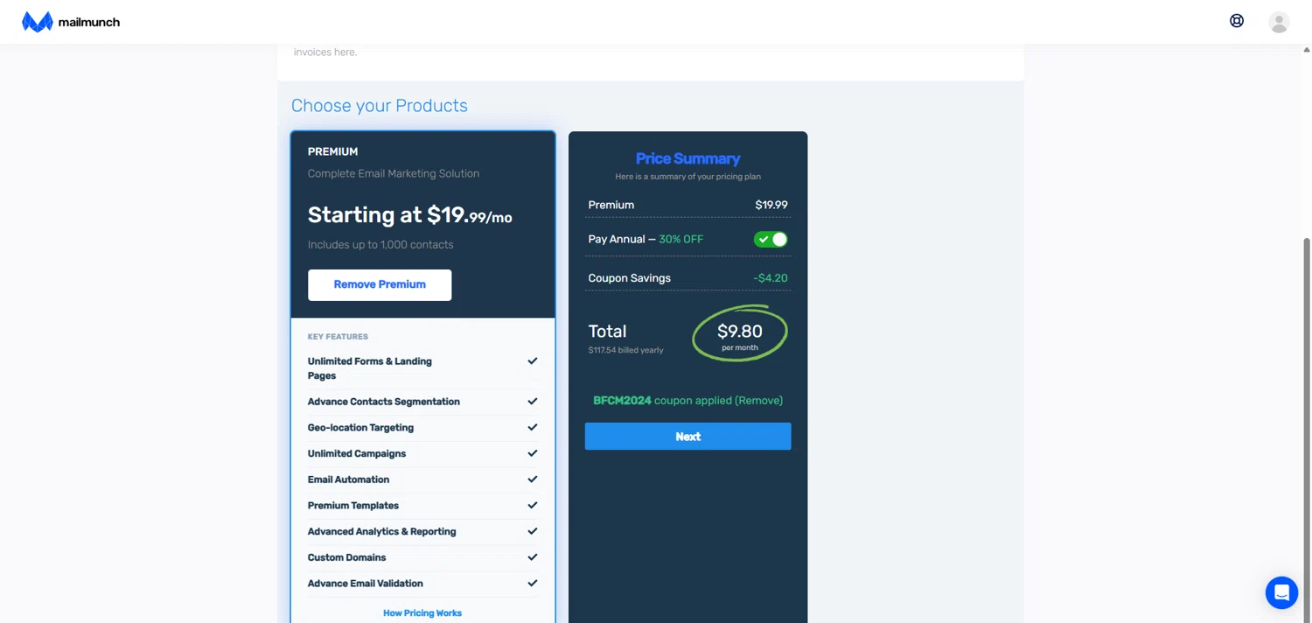This screenshot has width=1312, height=623.
Task: Click checkmark beside Advance Email Validation
Action: point(532,583)
